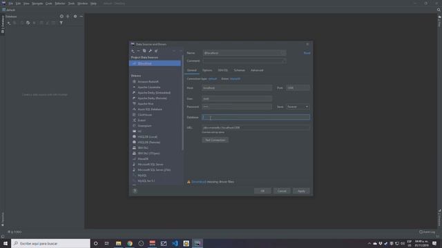Open Google Chrome from the taskbar
The height and width of the screenshot is (248, 442).
tap(130, 243)
